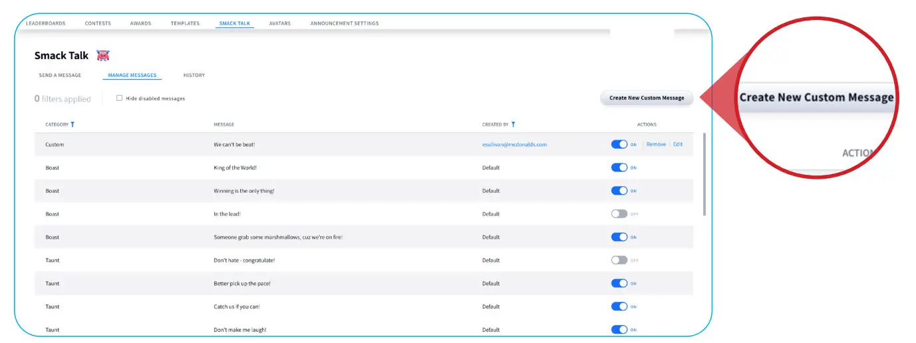Select "Better pick up the pace!" text
This screenshot has height=343, width=916.
[241, 283]
